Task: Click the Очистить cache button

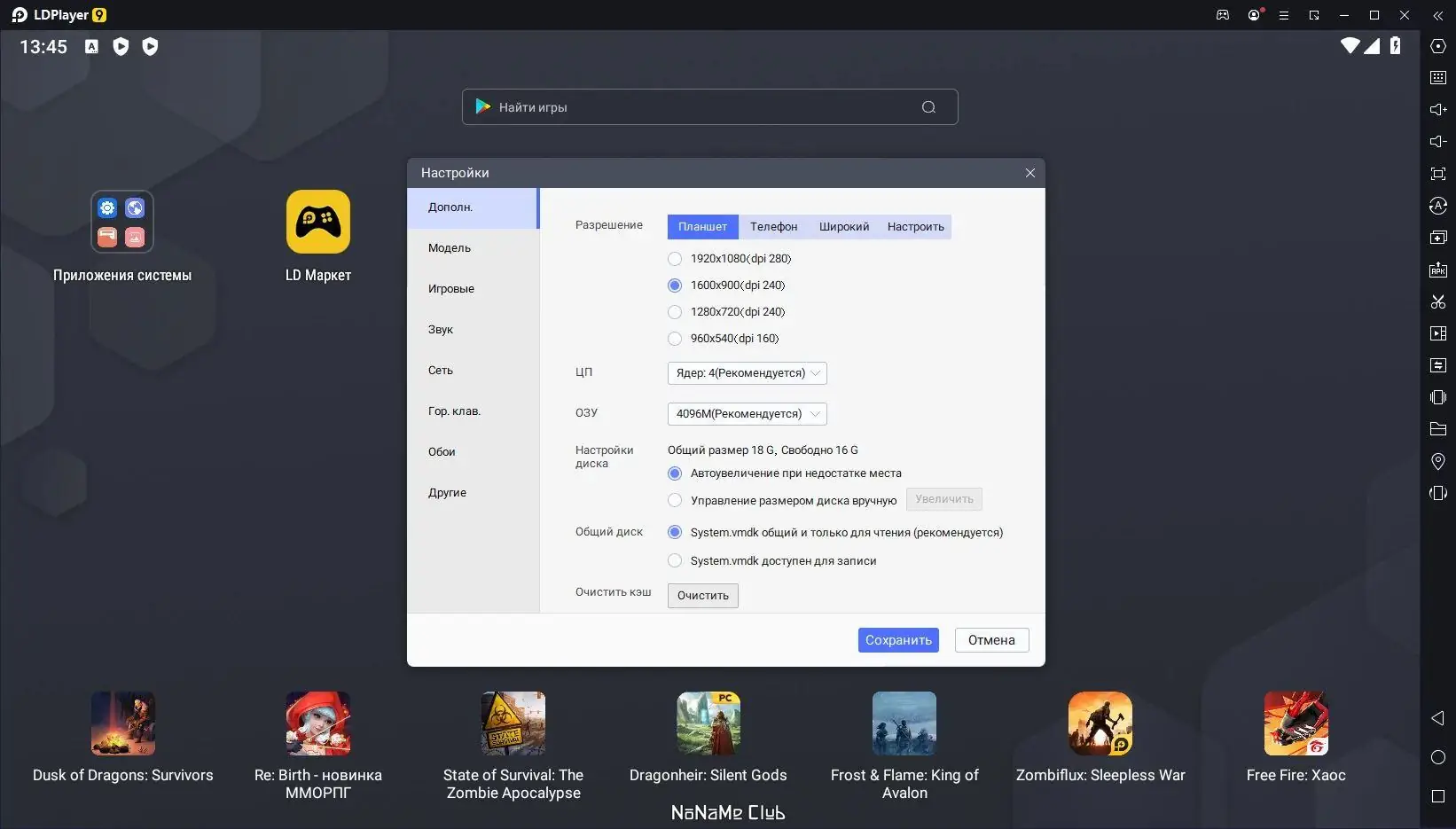Action: 703,596
